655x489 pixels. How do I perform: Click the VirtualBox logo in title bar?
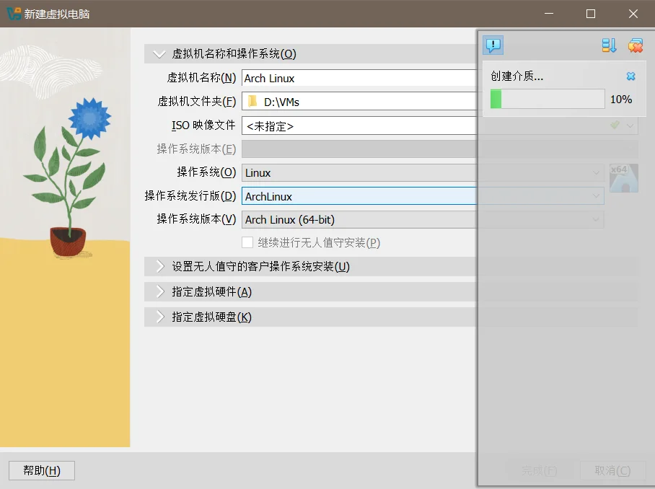(14, 14)
